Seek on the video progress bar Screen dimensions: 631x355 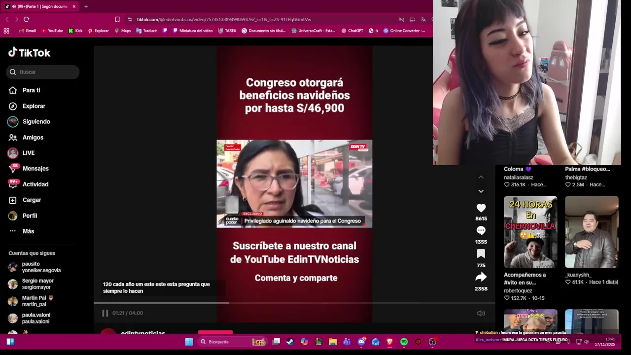click(294, 303)
